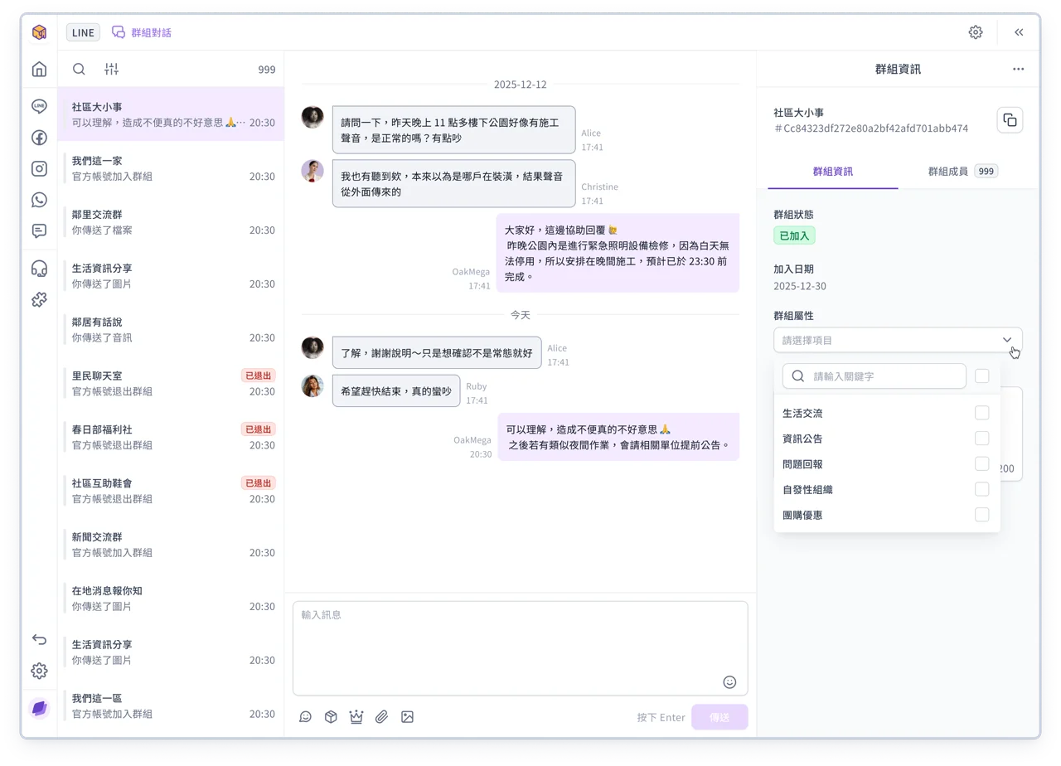Click the 輸入訊息 message box
The width and height of the screenshot is (1061, 766).
(x=521, y=648)
